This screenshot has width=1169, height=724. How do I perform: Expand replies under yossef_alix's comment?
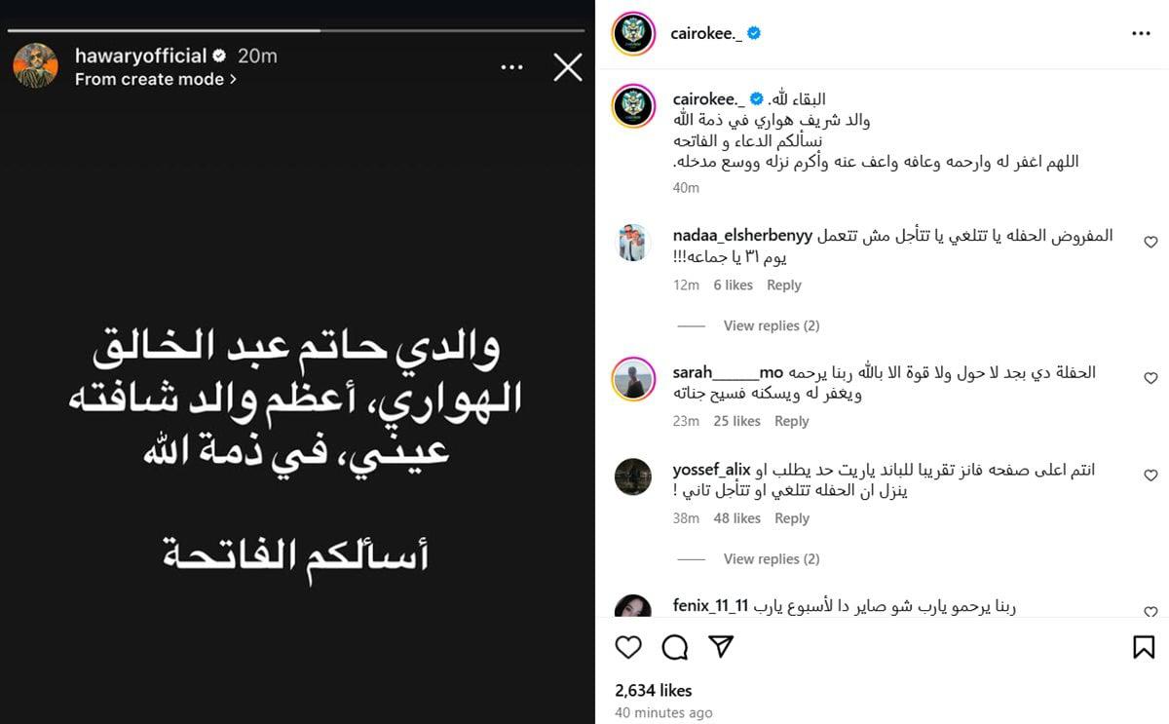pyautogui.click(x=771, y=559)
